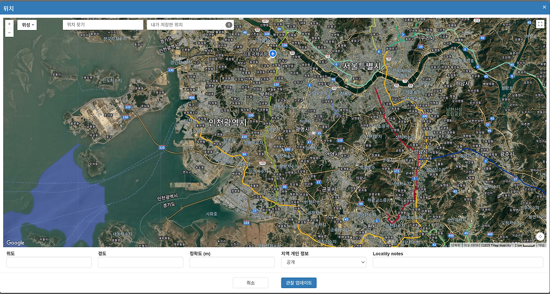Click the 남한산성 도립공원 label

(454, 112)
